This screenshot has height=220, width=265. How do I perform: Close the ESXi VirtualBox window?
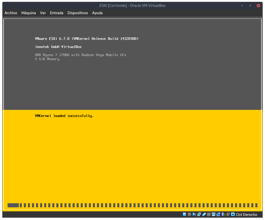pos(258,6)
